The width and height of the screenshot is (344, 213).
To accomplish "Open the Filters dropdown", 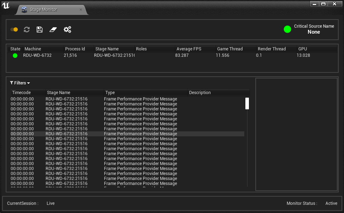I will [x=20, y=83].
